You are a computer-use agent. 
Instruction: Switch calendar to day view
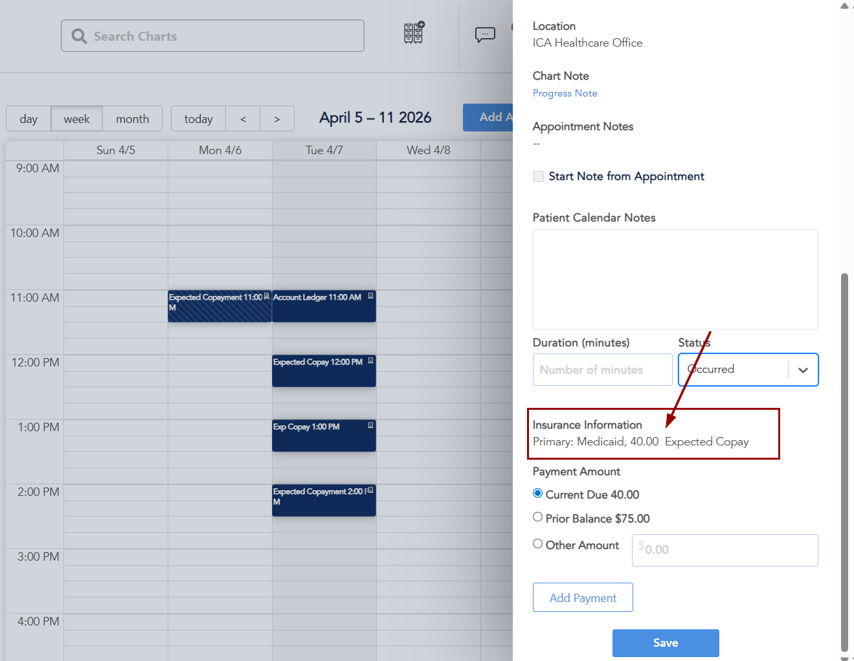28,118
